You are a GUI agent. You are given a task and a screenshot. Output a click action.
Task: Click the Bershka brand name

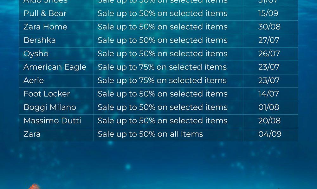pyautogui.click(x=39, y=40)
